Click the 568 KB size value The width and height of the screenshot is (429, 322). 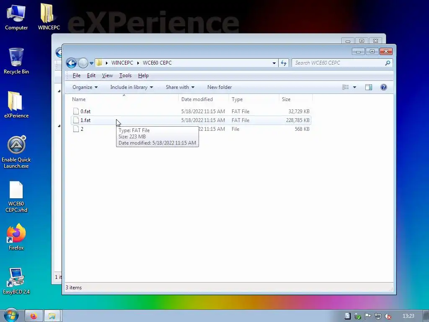302,129
